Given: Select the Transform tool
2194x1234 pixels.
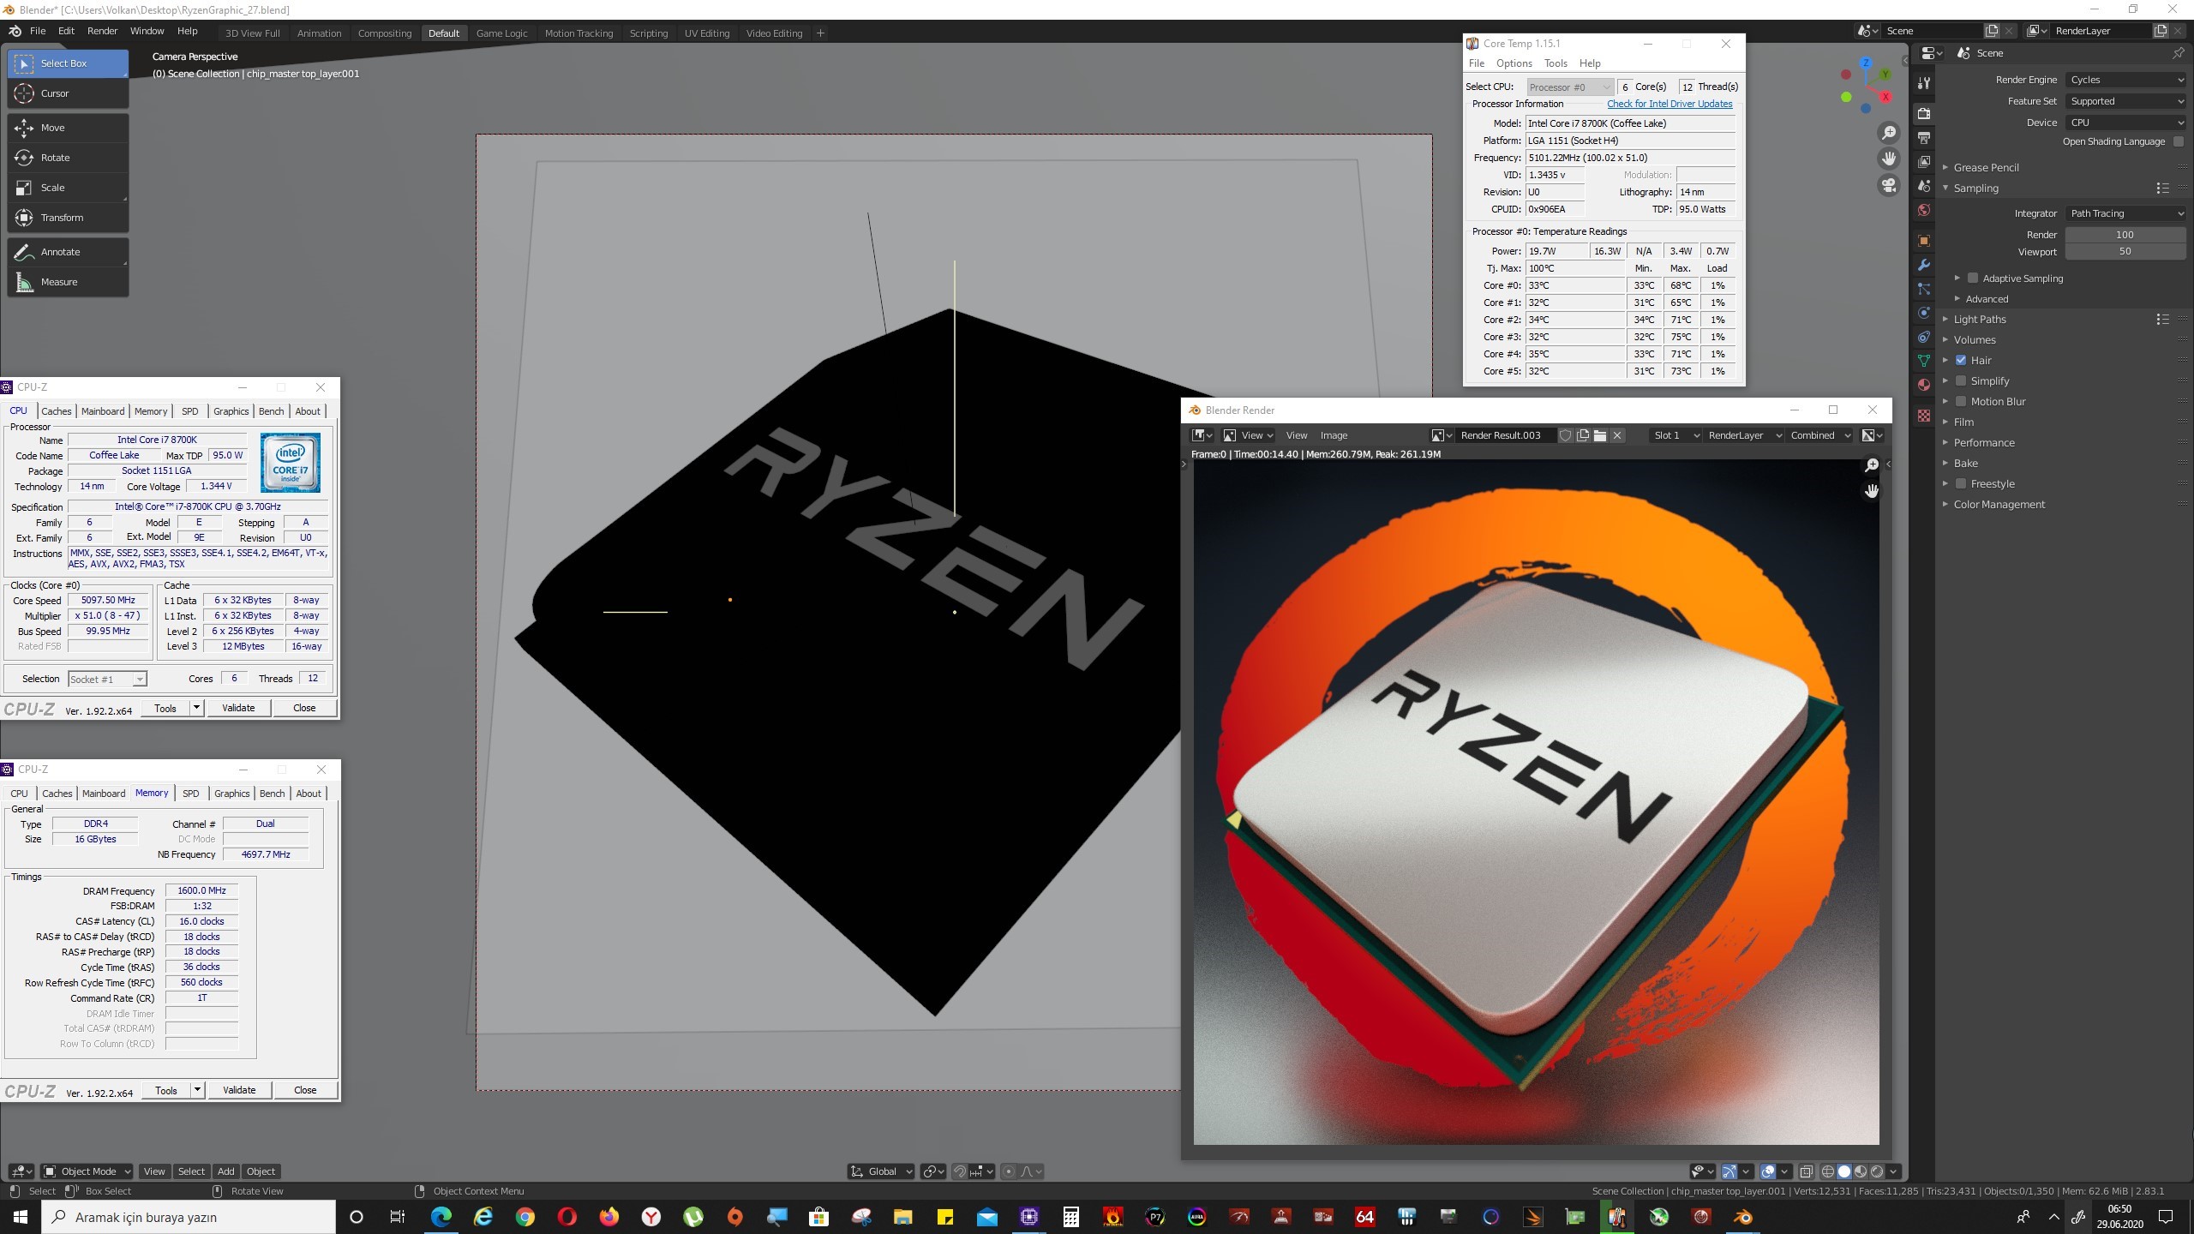Looking at the screenshot, I should pos(68,218).
